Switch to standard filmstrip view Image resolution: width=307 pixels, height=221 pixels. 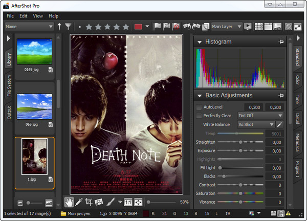click(268, 27)
